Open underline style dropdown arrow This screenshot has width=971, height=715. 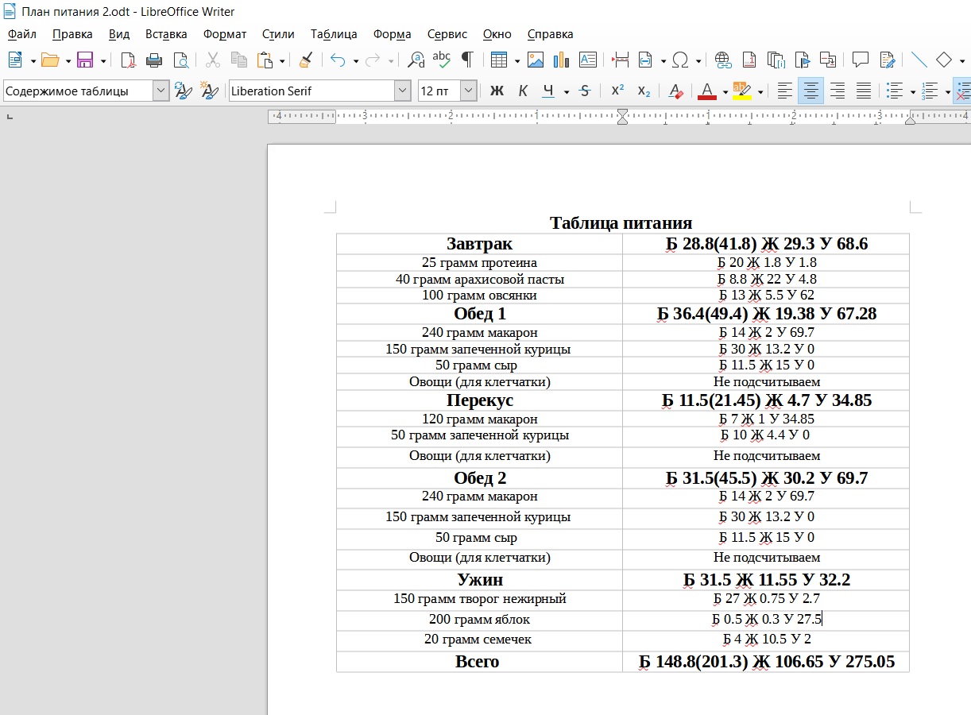567,91
